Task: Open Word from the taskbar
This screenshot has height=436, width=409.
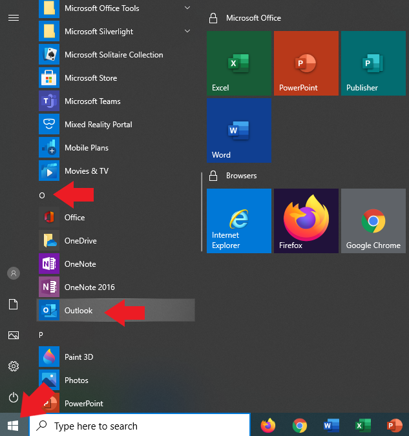Action: pos(331,426)
